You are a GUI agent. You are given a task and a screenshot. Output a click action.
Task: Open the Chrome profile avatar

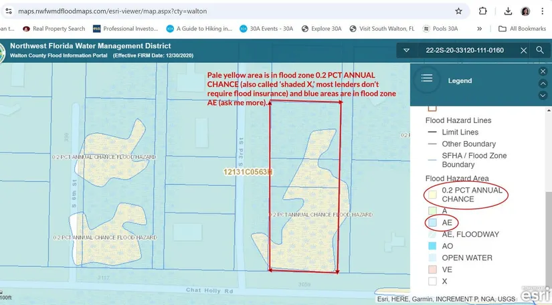click(525, 11)
